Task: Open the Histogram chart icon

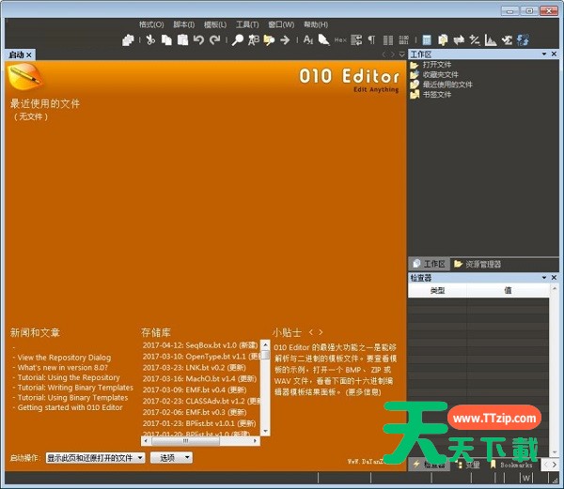Action: [491, 39]
